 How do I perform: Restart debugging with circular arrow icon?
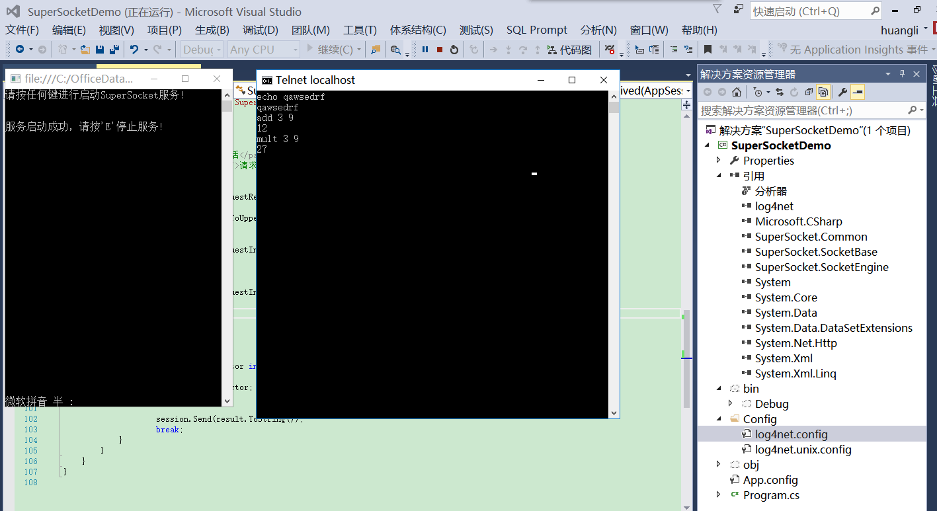pyautogui.click(x=454, y=50)
